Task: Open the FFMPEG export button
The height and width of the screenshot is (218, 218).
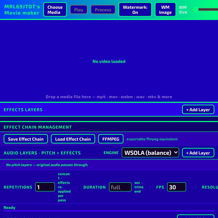Action: [111, 139]
